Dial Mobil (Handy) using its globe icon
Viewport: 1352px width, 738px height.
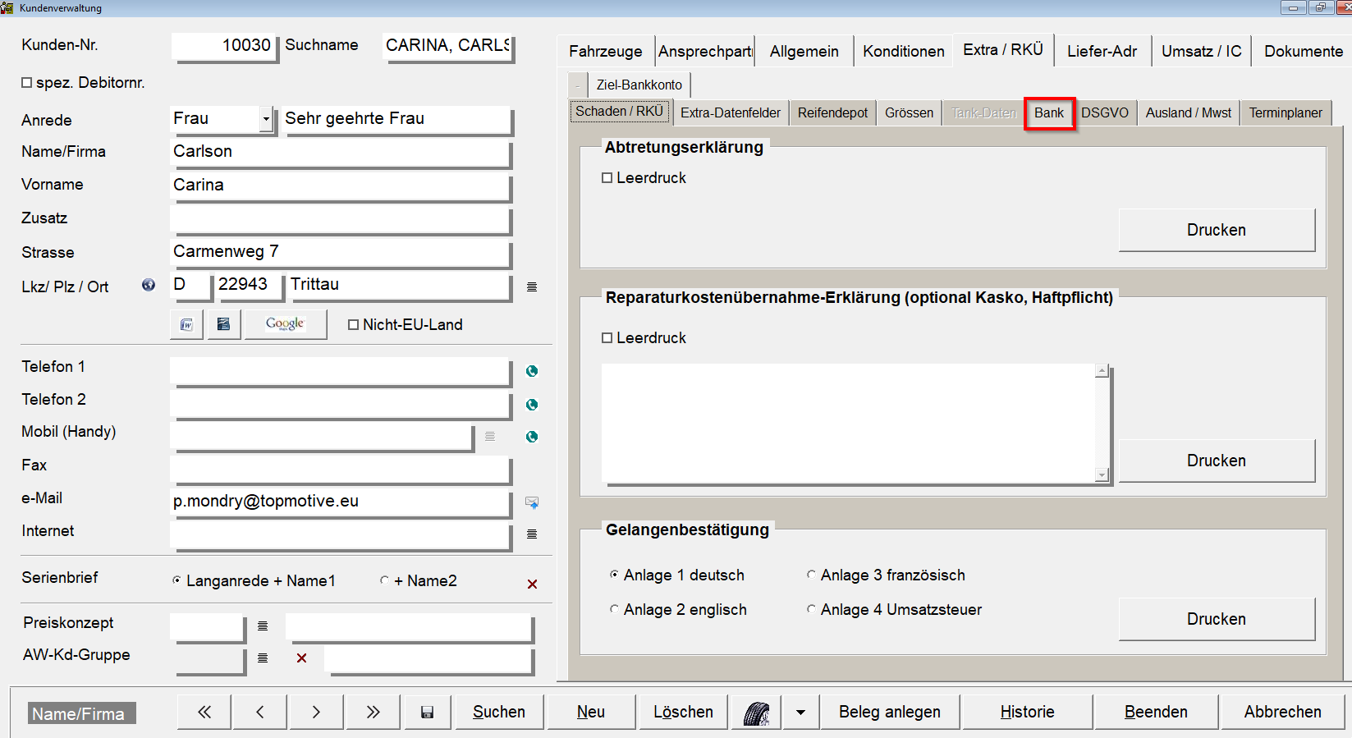pyautogui.click(x=532, y=437)
